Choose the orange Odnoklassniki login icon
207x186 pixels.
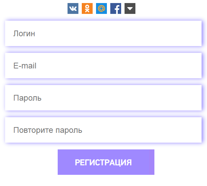87,8
